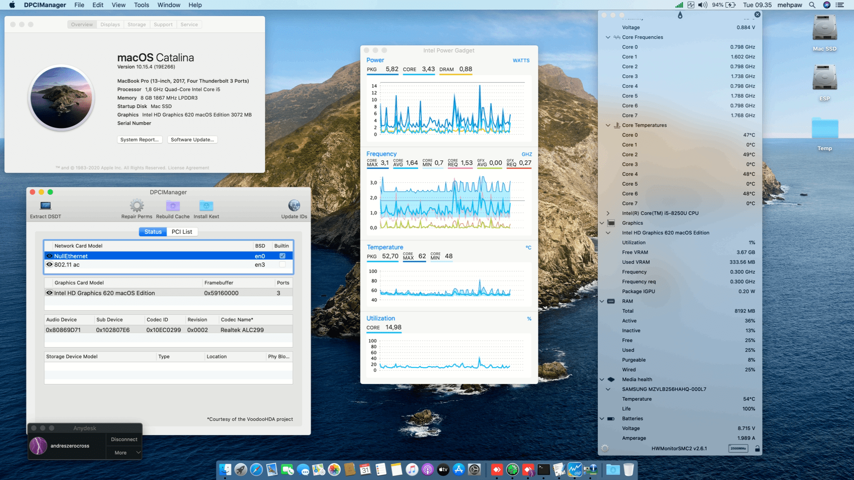The height and width of the screenshot is (480, 854).
Task: Open the Terminal icon in the Dock
Action: [544, 469]
